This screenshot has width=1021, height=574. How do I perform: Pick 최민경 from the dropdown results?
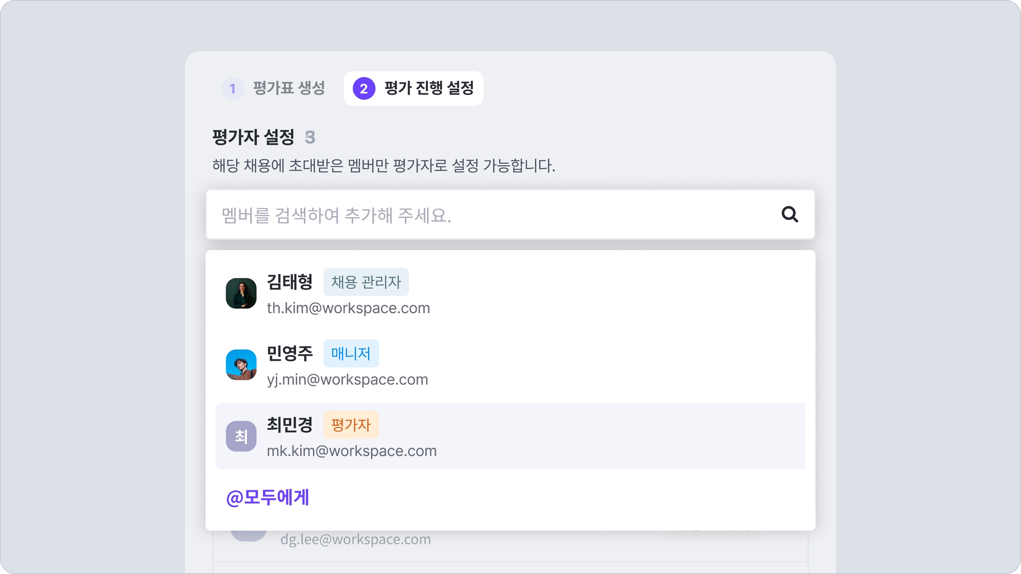(289, 425)
